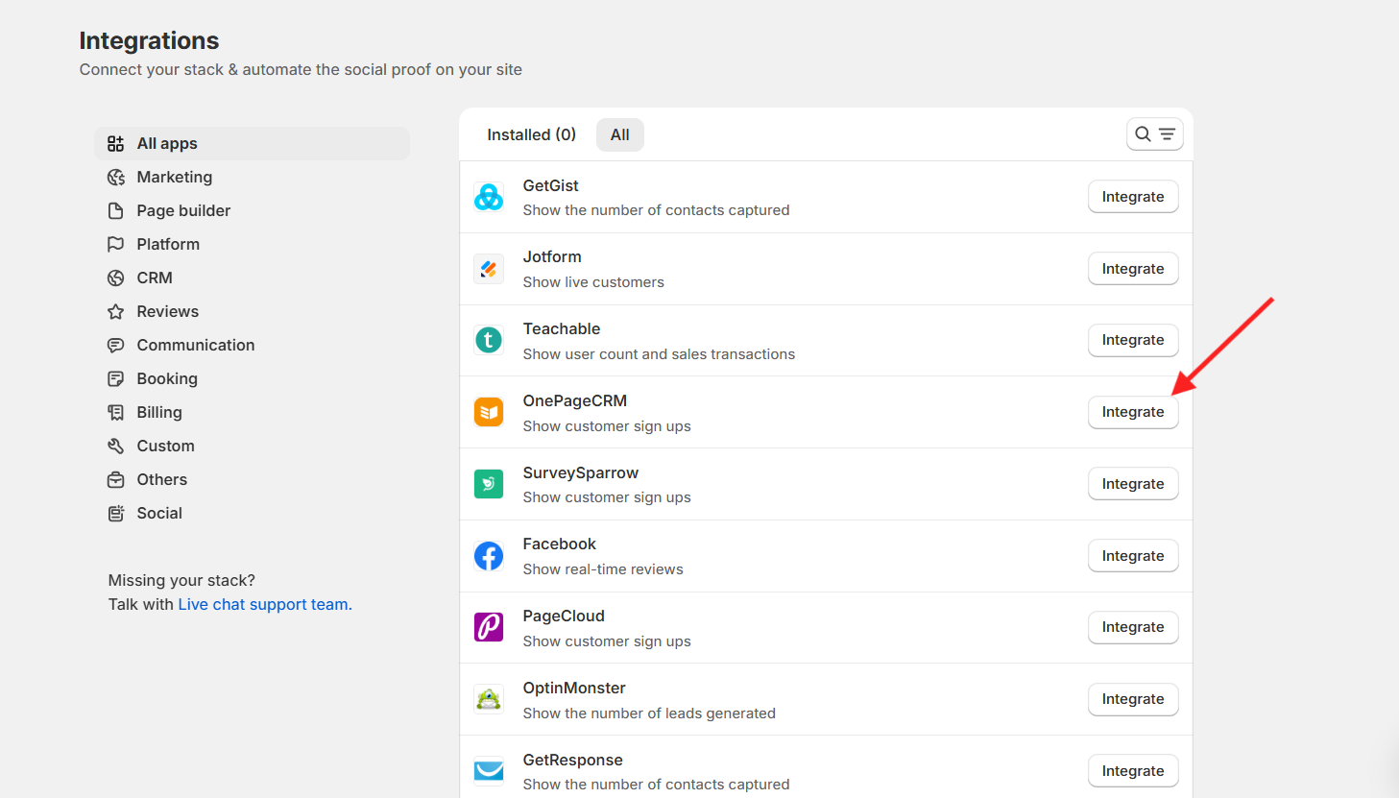Click the CRM globe icon

(x=116, y=278)
